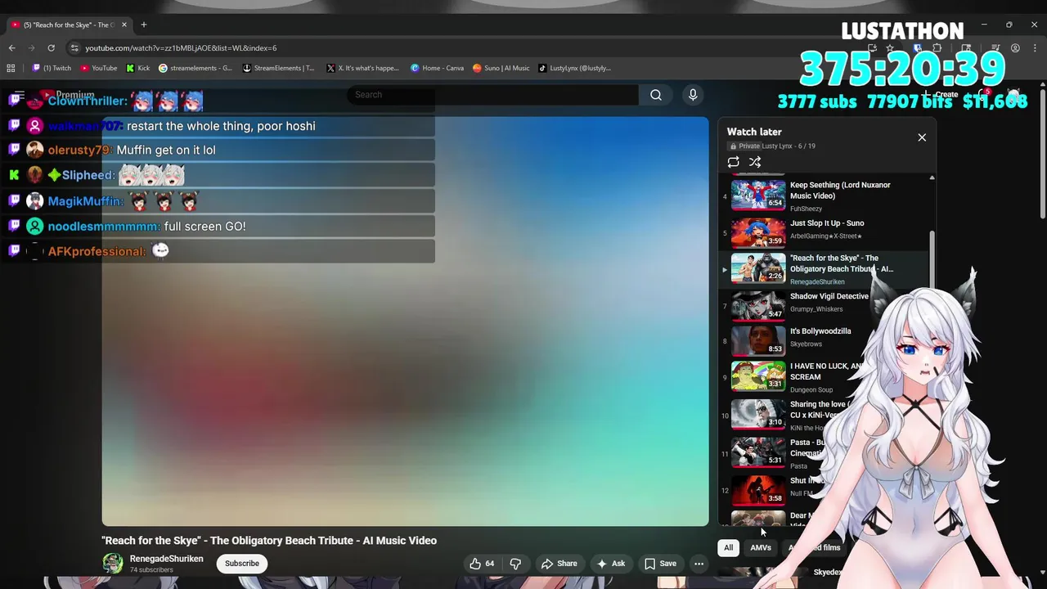Open the Suno AI Music bookmark
The image size is (1047, 589).
coord(501,69)
